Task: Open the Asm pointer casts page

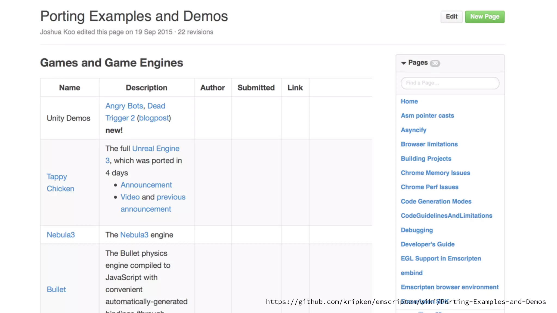Action: click(427, 116)
